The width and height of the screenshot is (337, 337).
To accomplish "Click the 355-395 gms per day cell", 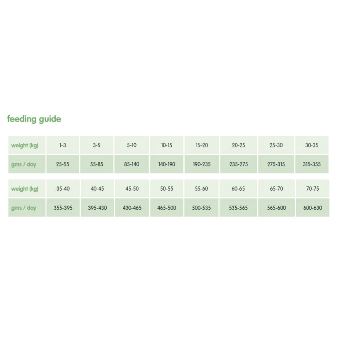I will click(63, 208).
